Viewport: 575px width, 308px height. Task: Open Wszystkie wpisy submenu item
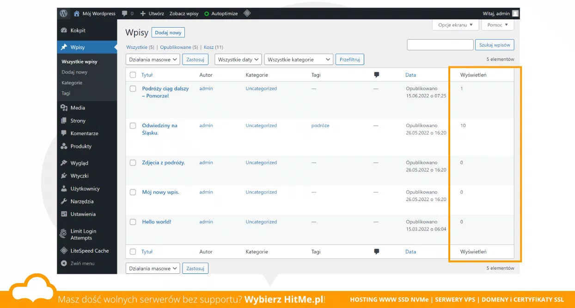(x=80, y=61)
